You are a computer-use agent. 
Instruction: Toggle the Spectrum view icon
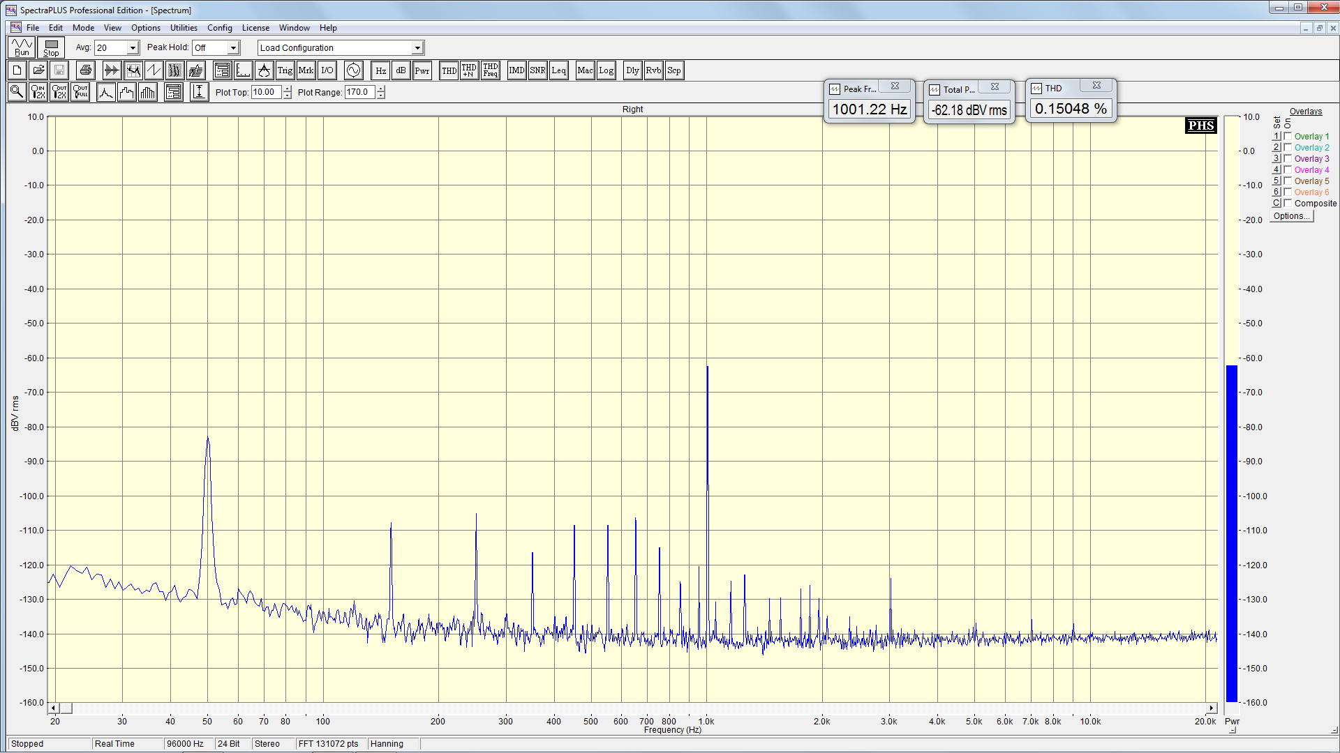tap(133, 70)
